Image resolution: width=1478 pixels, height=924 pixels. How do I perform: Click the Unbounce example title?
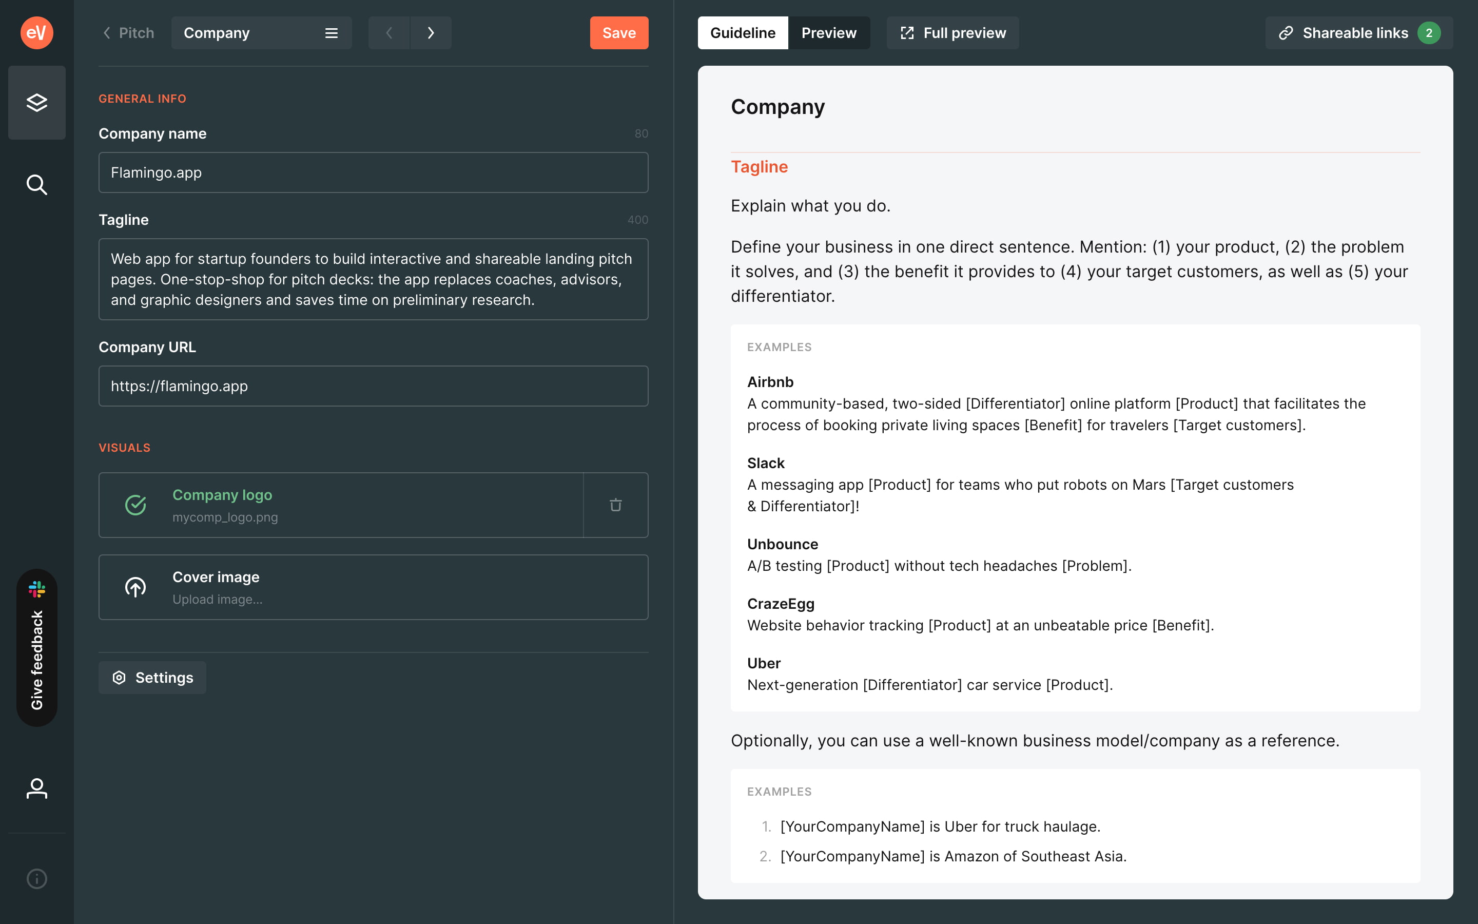point(782,545)
